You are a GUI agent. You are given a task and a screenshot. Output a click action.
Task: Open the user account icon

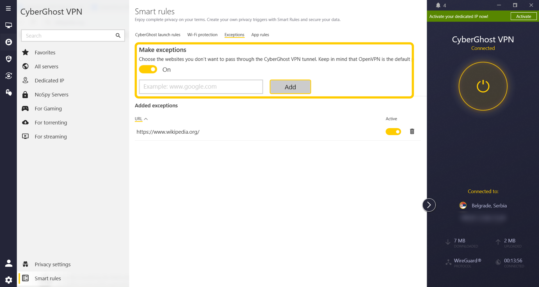point(8,263)
